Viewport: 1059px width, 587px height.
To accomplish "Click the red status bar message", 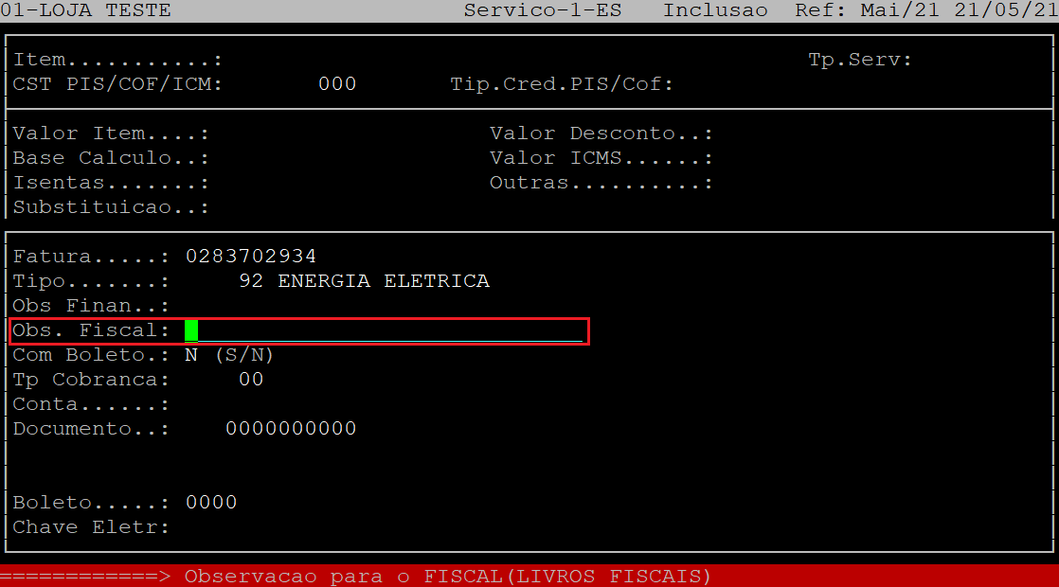I will pos(447,577).
